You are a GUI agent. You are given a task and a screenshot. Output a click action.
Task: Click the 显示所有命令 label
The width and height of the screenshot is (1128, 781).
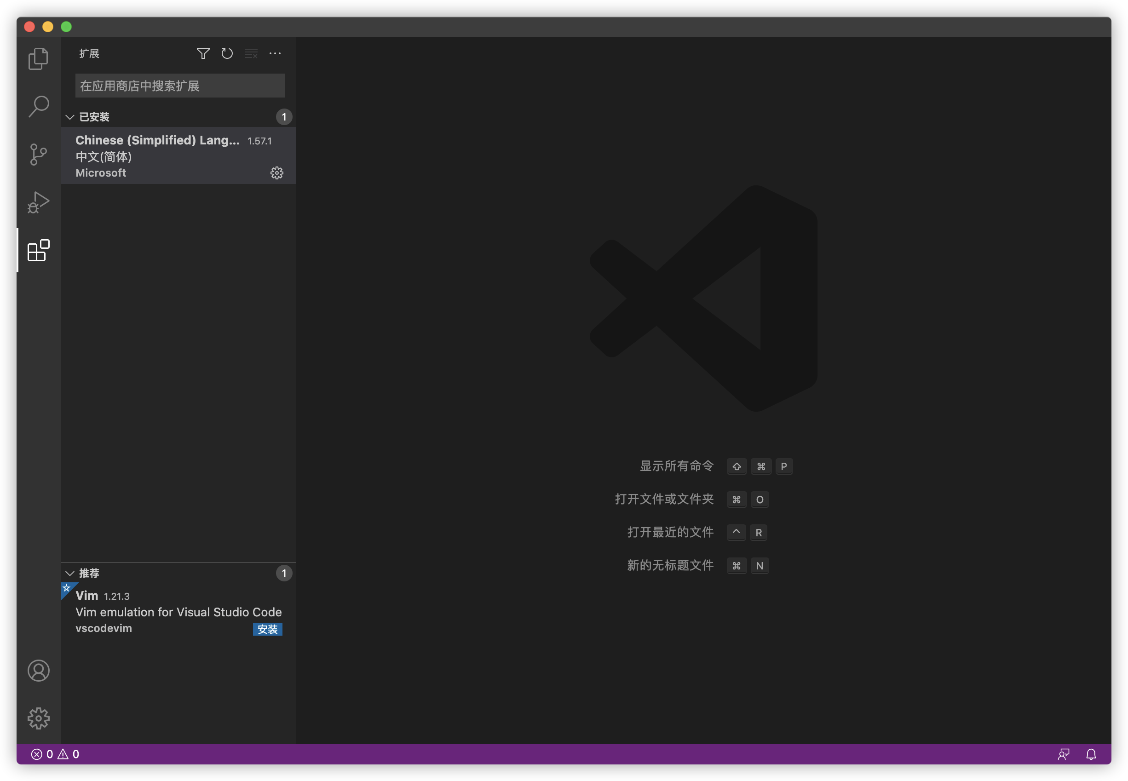coord(677,466)
